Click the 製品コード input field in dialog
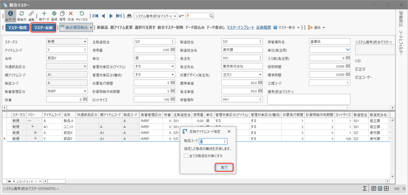The height and width of the screenshot is (195, 408). tap(211, 141)
